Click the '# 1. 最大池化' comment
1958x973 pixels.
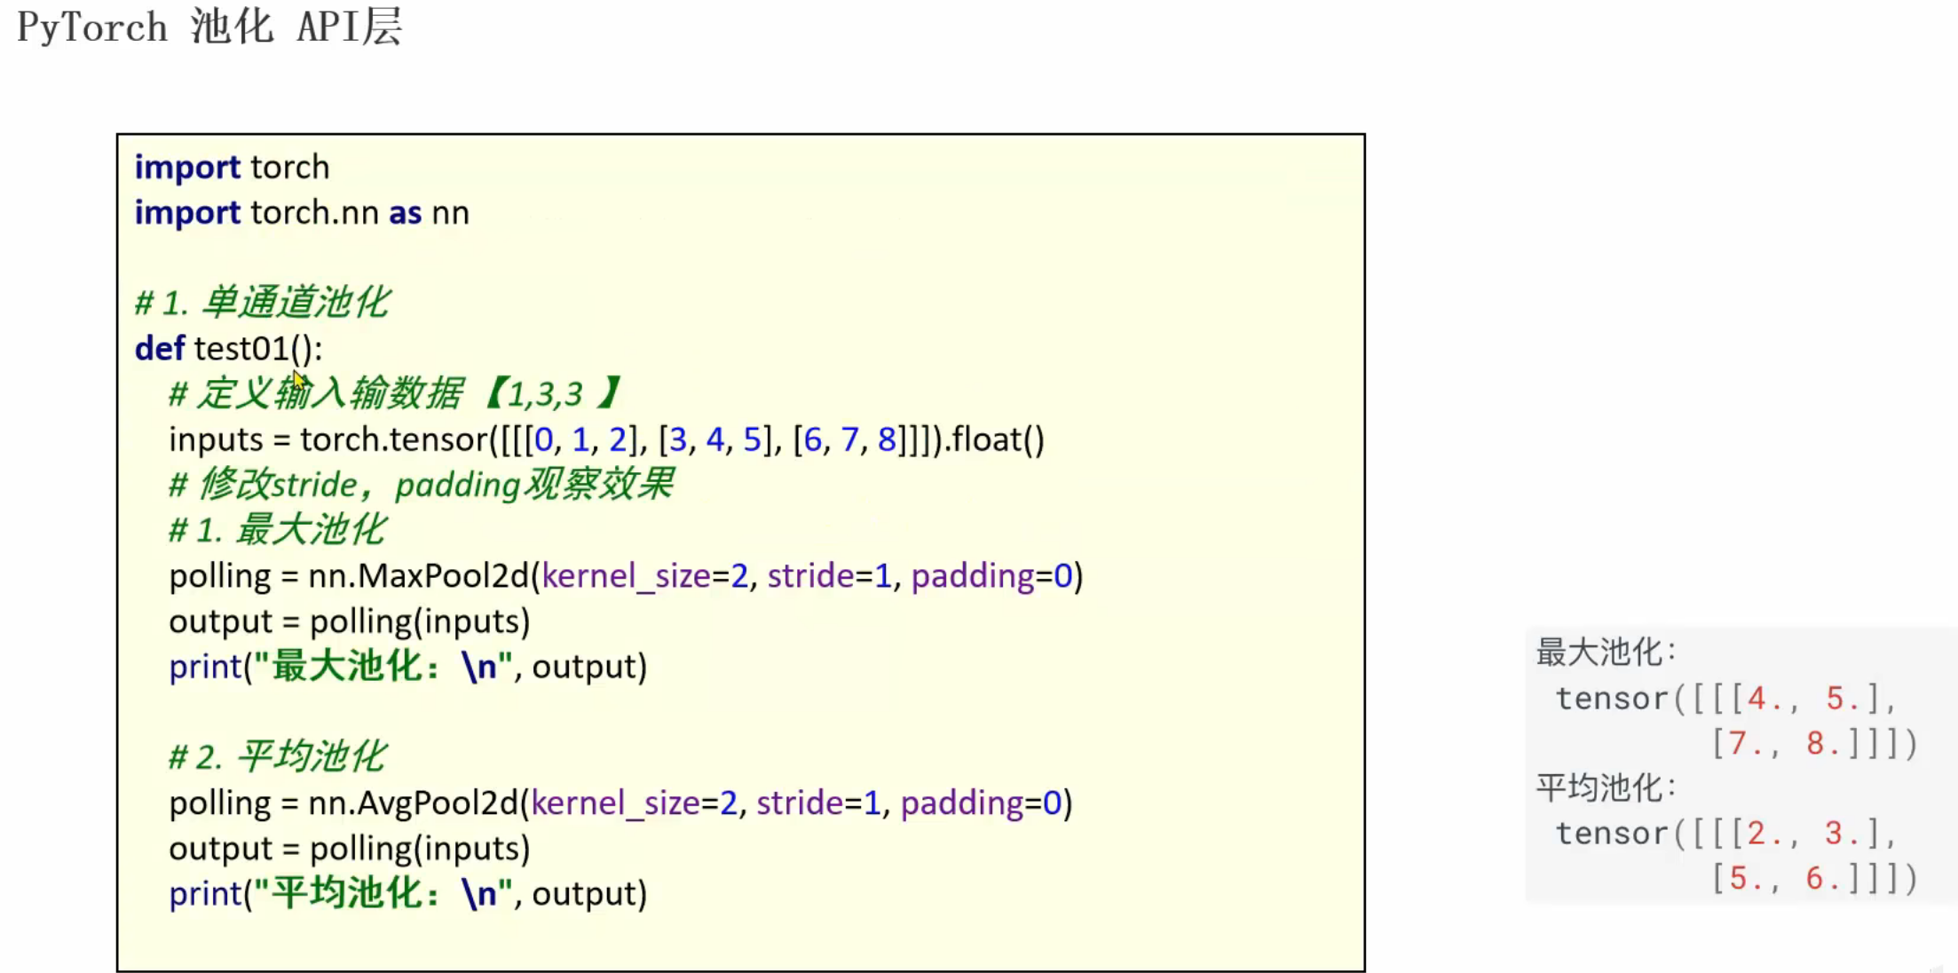[x=277, y=530]
